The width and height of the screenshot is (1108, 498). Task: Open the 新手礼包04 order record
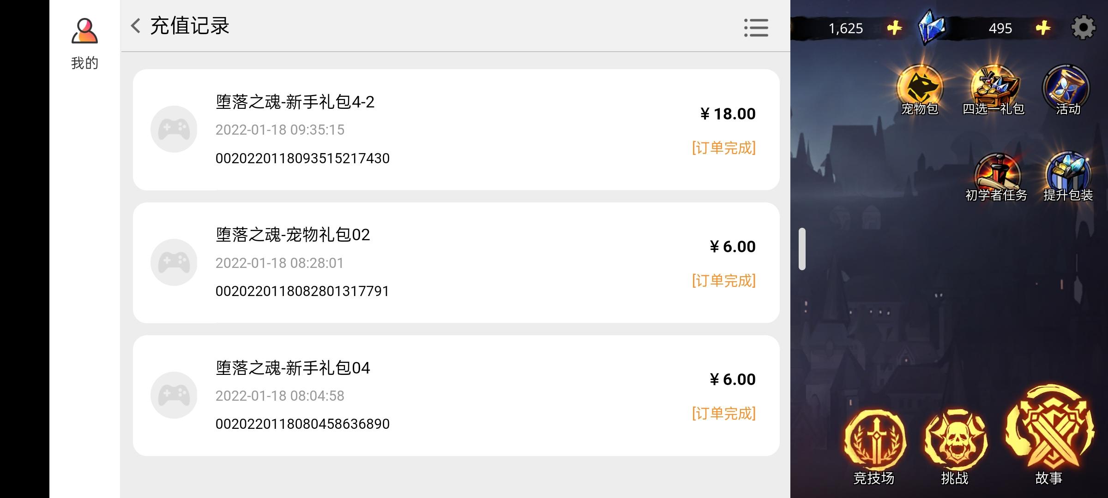coord(456,396)
